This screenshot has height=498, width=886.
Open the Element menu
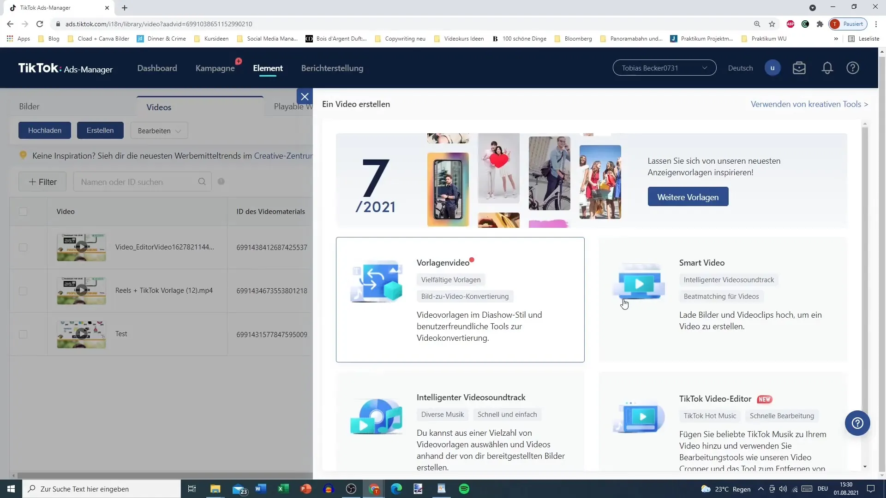coord(268,68)
